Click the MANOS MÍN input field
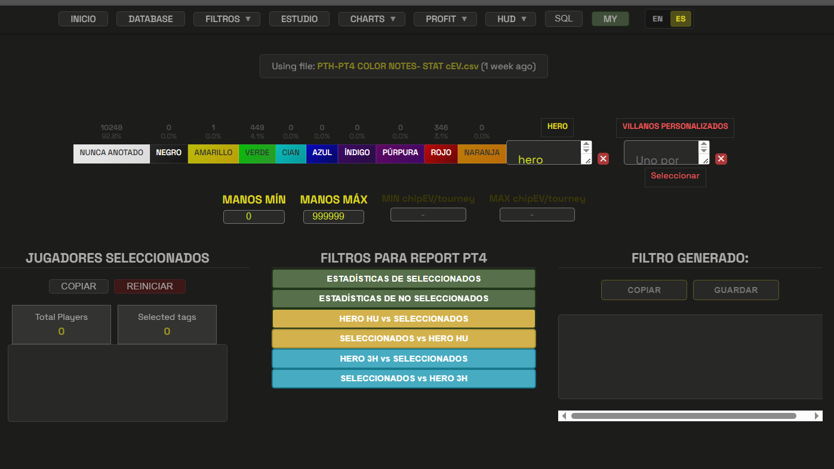The height and width of the screenshot is (469, 834). [254, 217]
